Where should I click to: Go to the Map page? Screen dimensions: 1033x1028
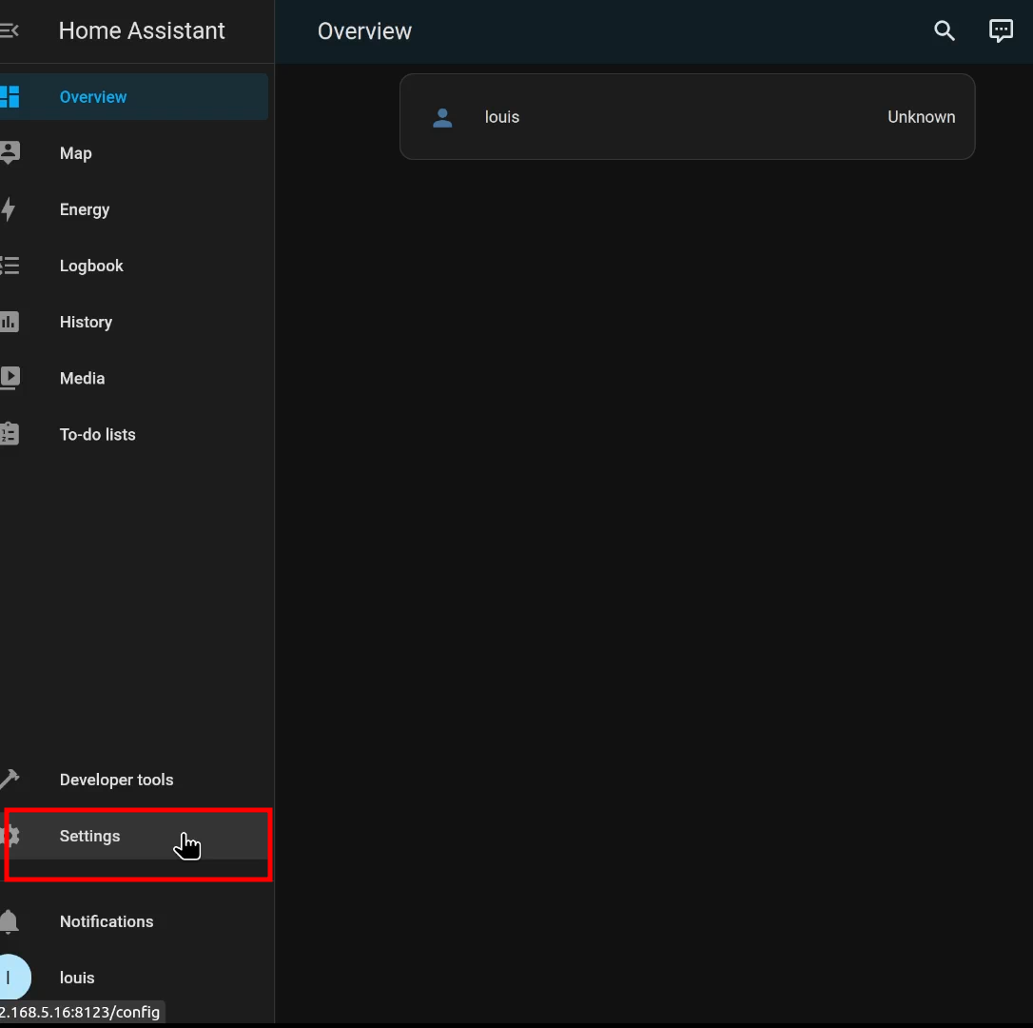tap(134, 153)
